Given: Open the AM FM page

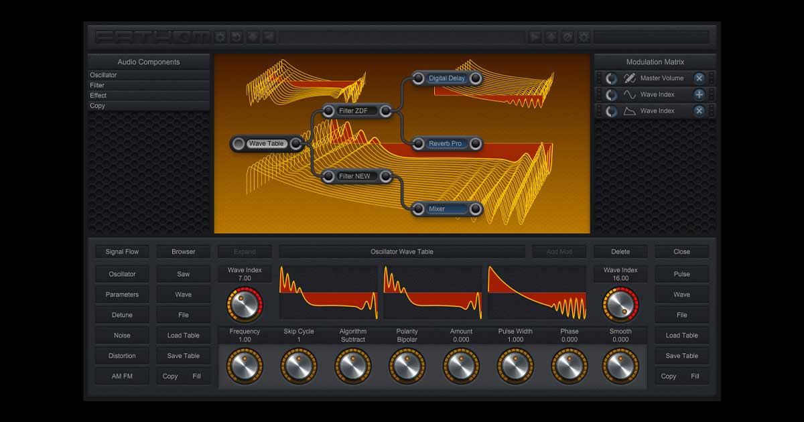Looking at the screenshot, I should coord(122,376).
